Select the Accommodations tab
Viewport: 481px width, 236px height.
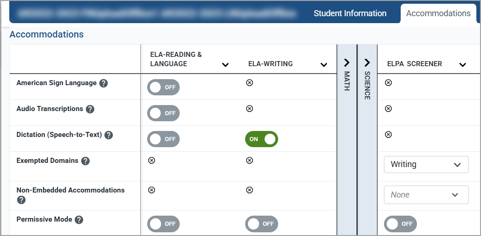(438, 13)
